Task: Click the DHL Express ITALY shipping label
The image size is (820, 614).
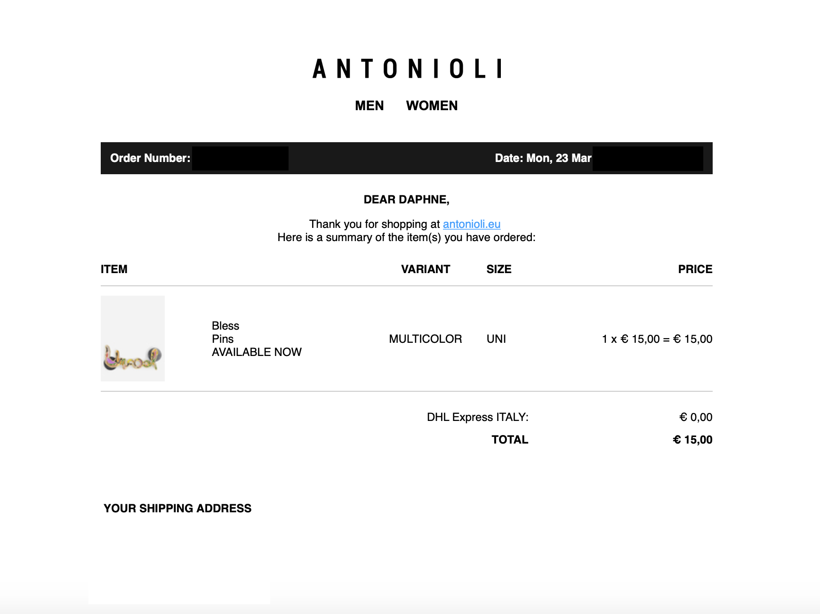Action: (477, 417)
